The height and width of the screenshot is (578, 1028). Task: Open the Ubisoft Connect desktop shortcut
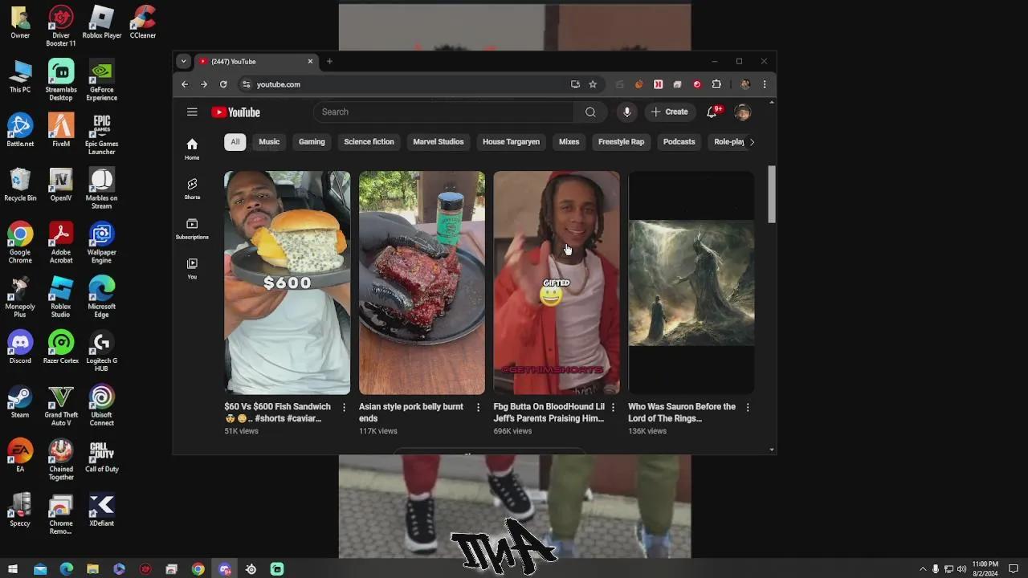coord(101,405)
